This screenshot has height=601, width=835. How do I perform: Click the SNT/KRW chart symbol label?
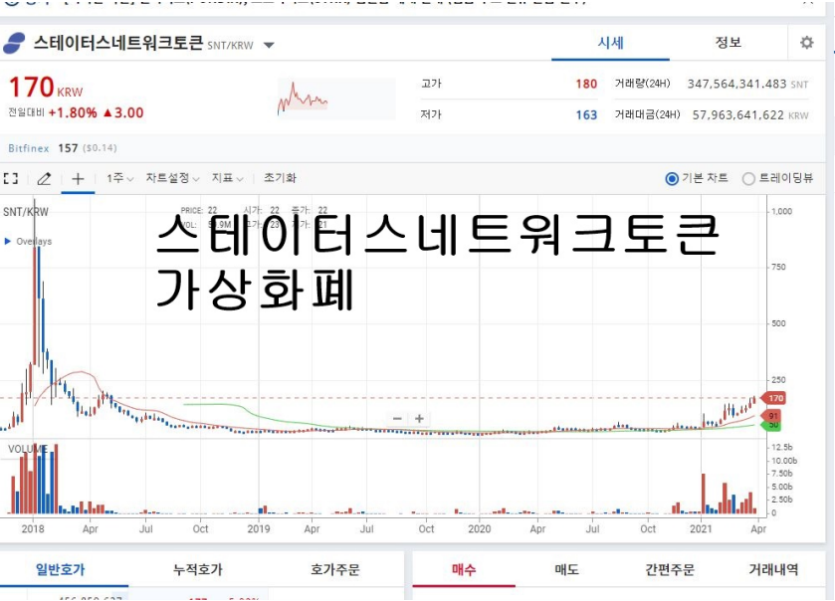click(x=26, y=212)
